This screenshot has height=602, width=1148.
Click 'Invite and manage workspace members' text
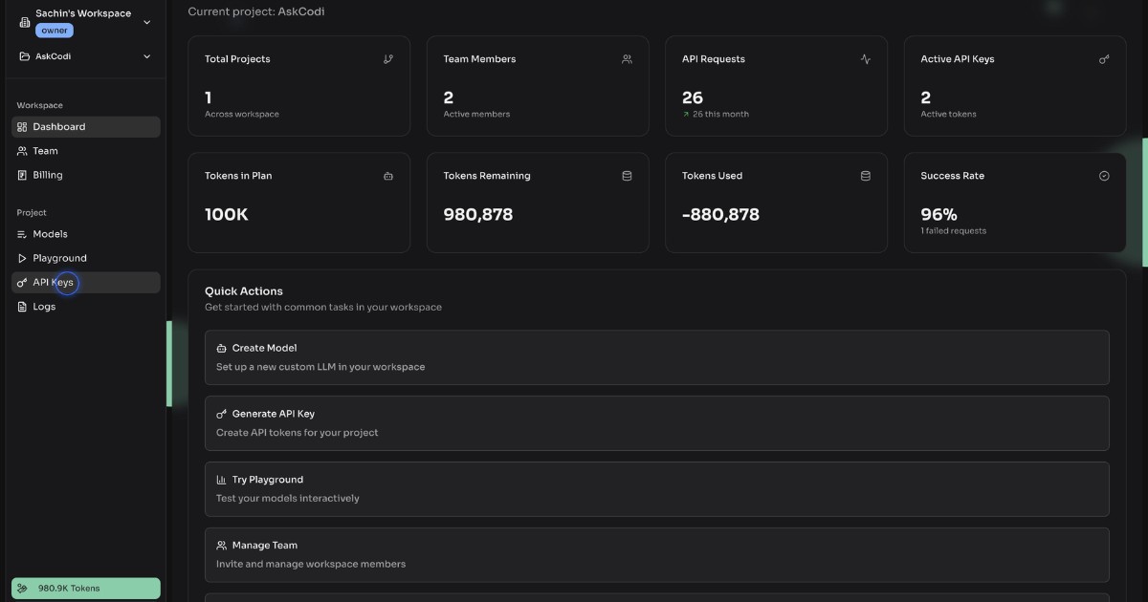click(x=311, y=564)
